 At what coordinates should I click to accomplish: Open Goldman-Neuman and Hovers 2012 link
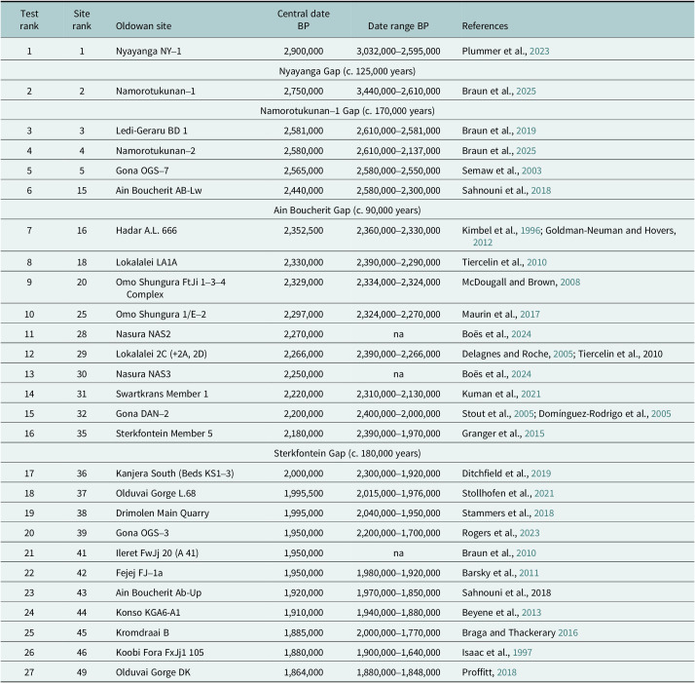[483, 243]
